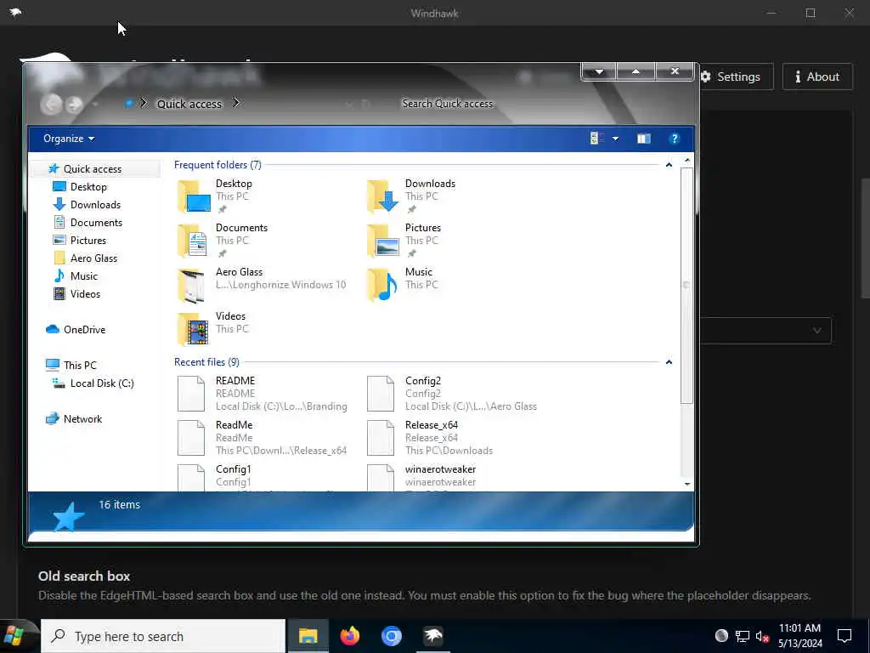Open Explorer help question mark
The height and width of the screenshot is (653, 870).
675,139
